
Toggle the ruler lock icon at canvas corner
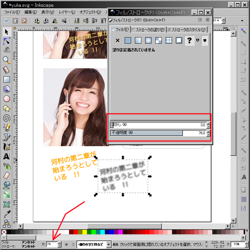[15, 28]
